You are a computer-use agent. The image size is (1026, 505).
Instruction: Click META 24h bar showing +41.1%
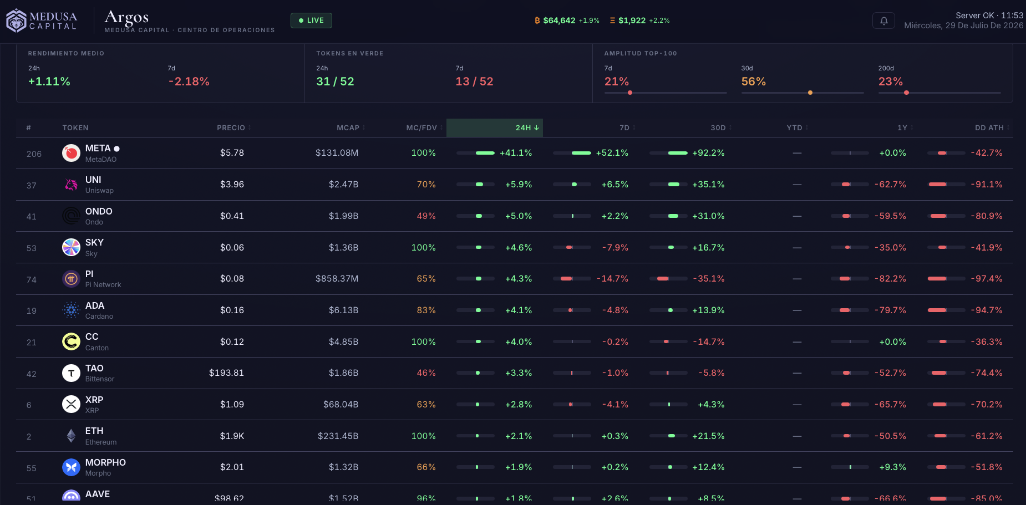[x=475, y=153]
